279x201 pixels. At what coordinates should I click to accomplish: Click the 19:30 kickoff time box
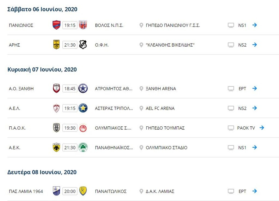70,128
